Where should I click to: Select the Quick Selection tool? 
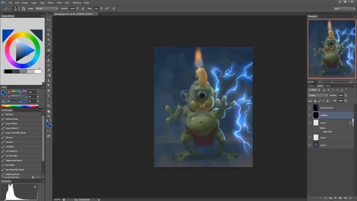(49, 35)
